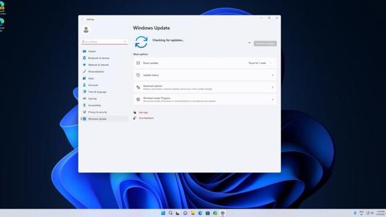Click the Time & language globe icon

pyautogui.click(x=84, y=92)
